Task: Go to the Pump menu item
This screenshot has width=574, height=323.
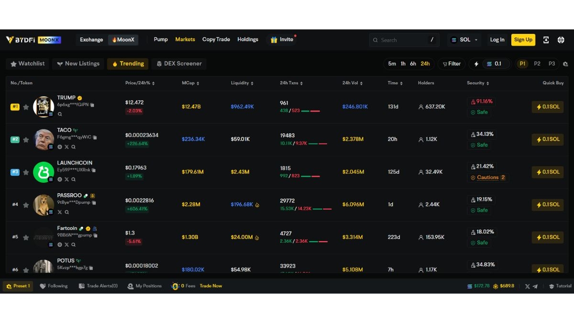Action: point(161,40)
